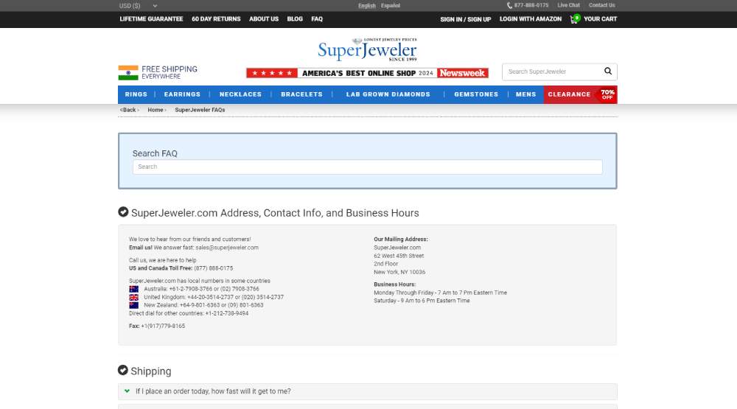Viewport: 737px width, 409px height.
Task: Open the USD currency dropdown
Action: [x=139, y=6]
